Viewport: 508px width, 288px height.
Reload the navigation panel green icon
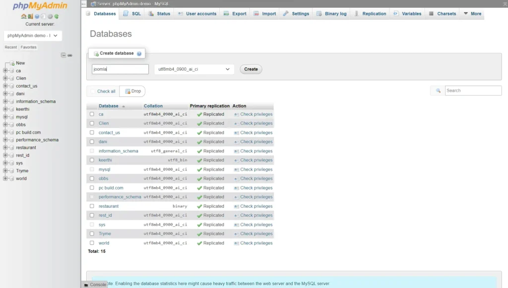(x=57, y=16)
